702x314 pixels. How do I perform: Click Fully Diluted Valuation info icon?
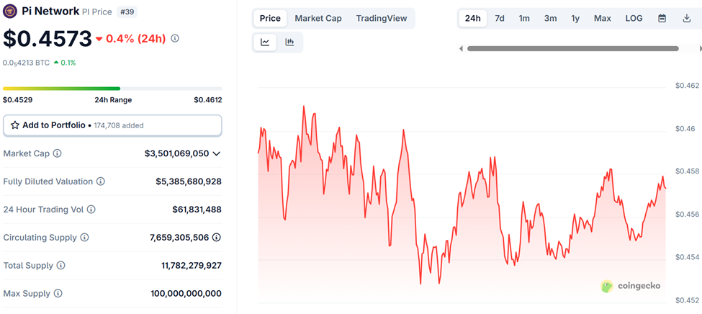pos(101,181)
